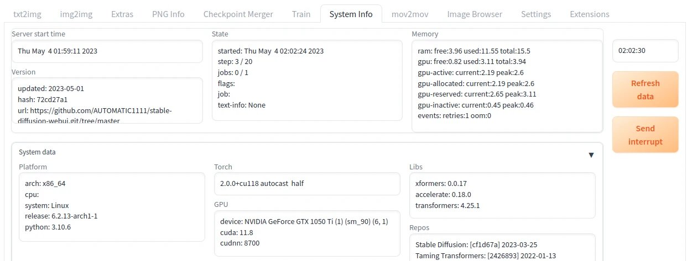
Task: Click the Server start time field
Action: (x=107, y=51)
